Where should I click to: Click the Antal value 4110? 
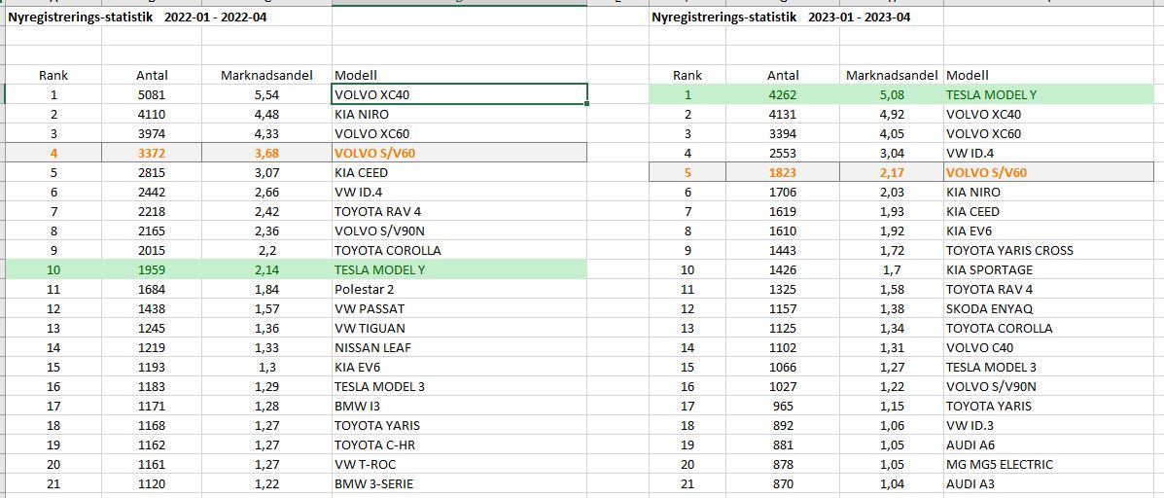(152, 115)
